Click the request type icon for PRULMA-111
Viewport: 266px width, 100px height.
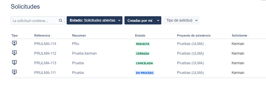pos(14,72)
